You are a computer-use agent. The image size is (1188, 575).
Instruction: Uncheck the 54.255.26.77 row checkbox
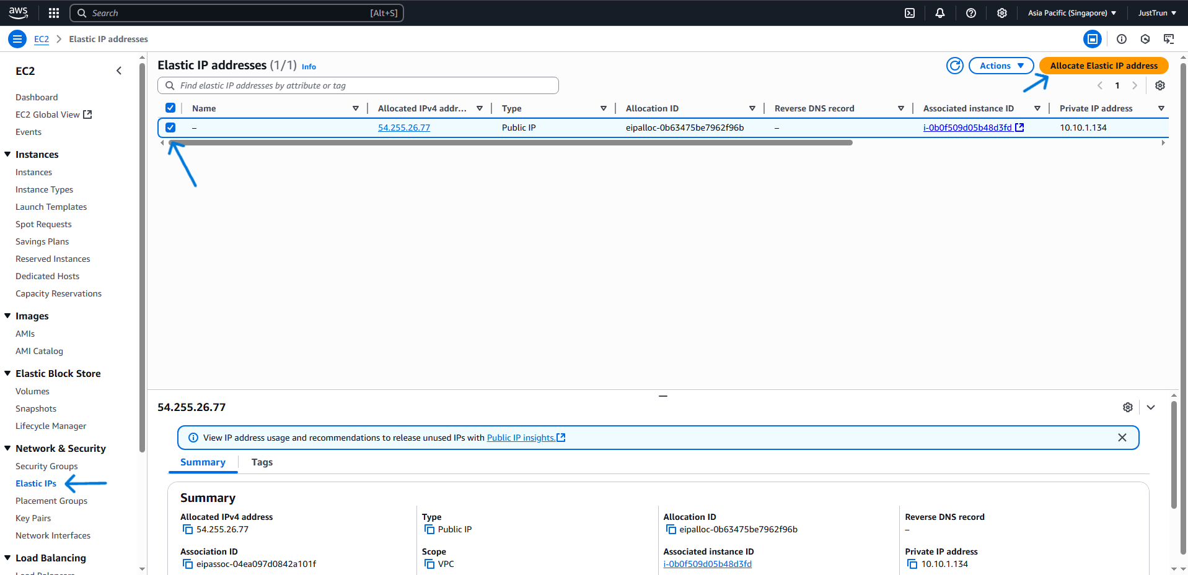click(x=170, y=128)
